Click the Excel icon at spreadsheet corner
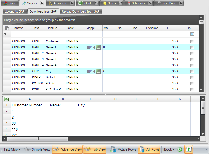Viewport: 209px width, 154px height. 6,99
